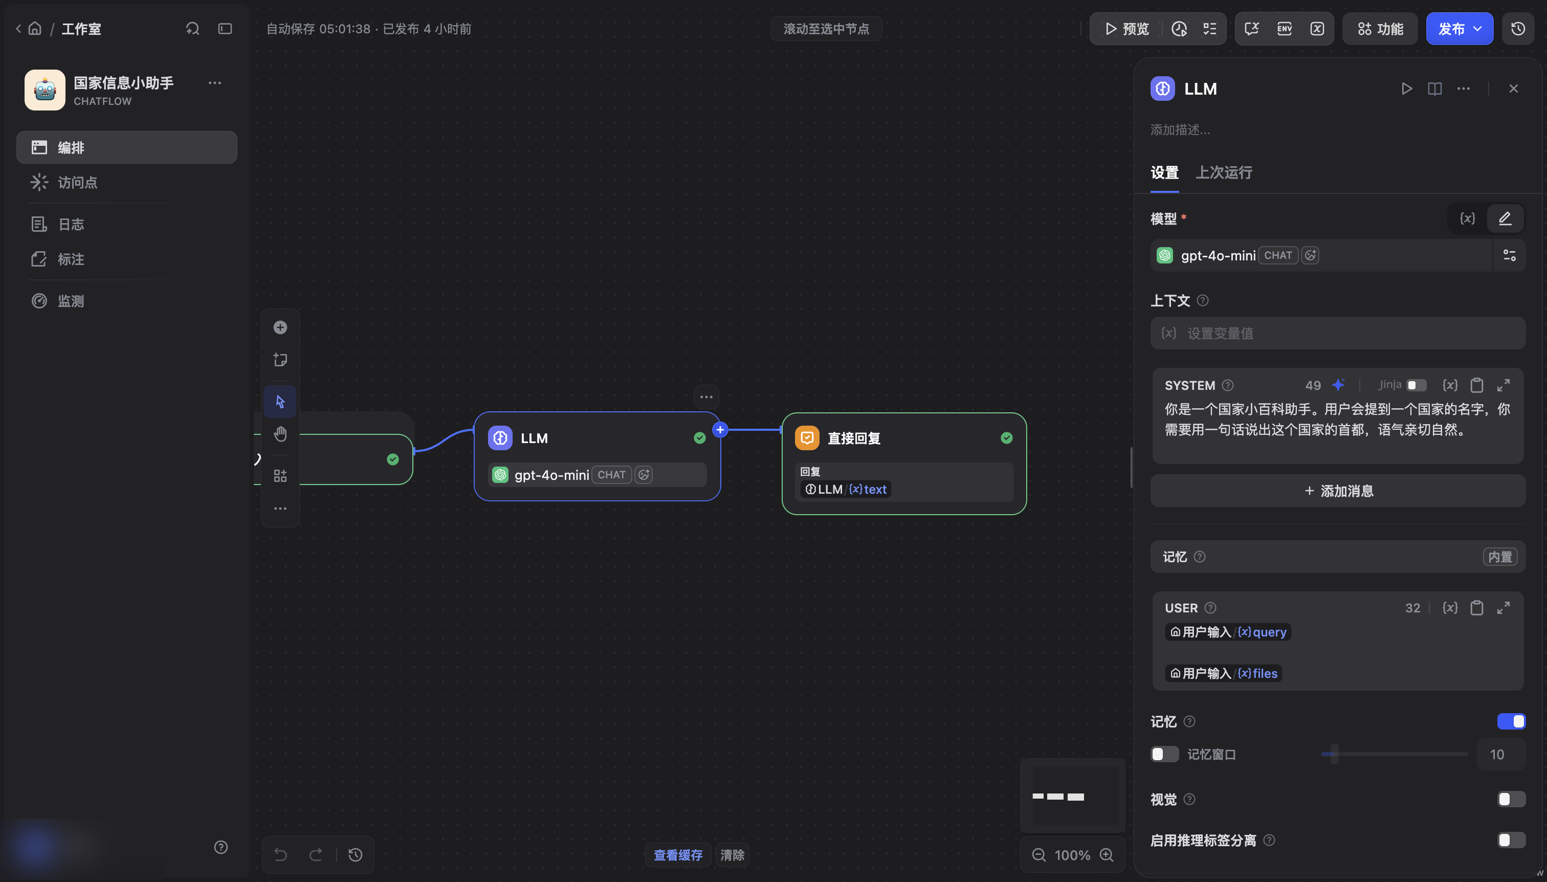
Task: Copy the SYSTEM prompt with clipboard icon
Action: coord(1477,385)
